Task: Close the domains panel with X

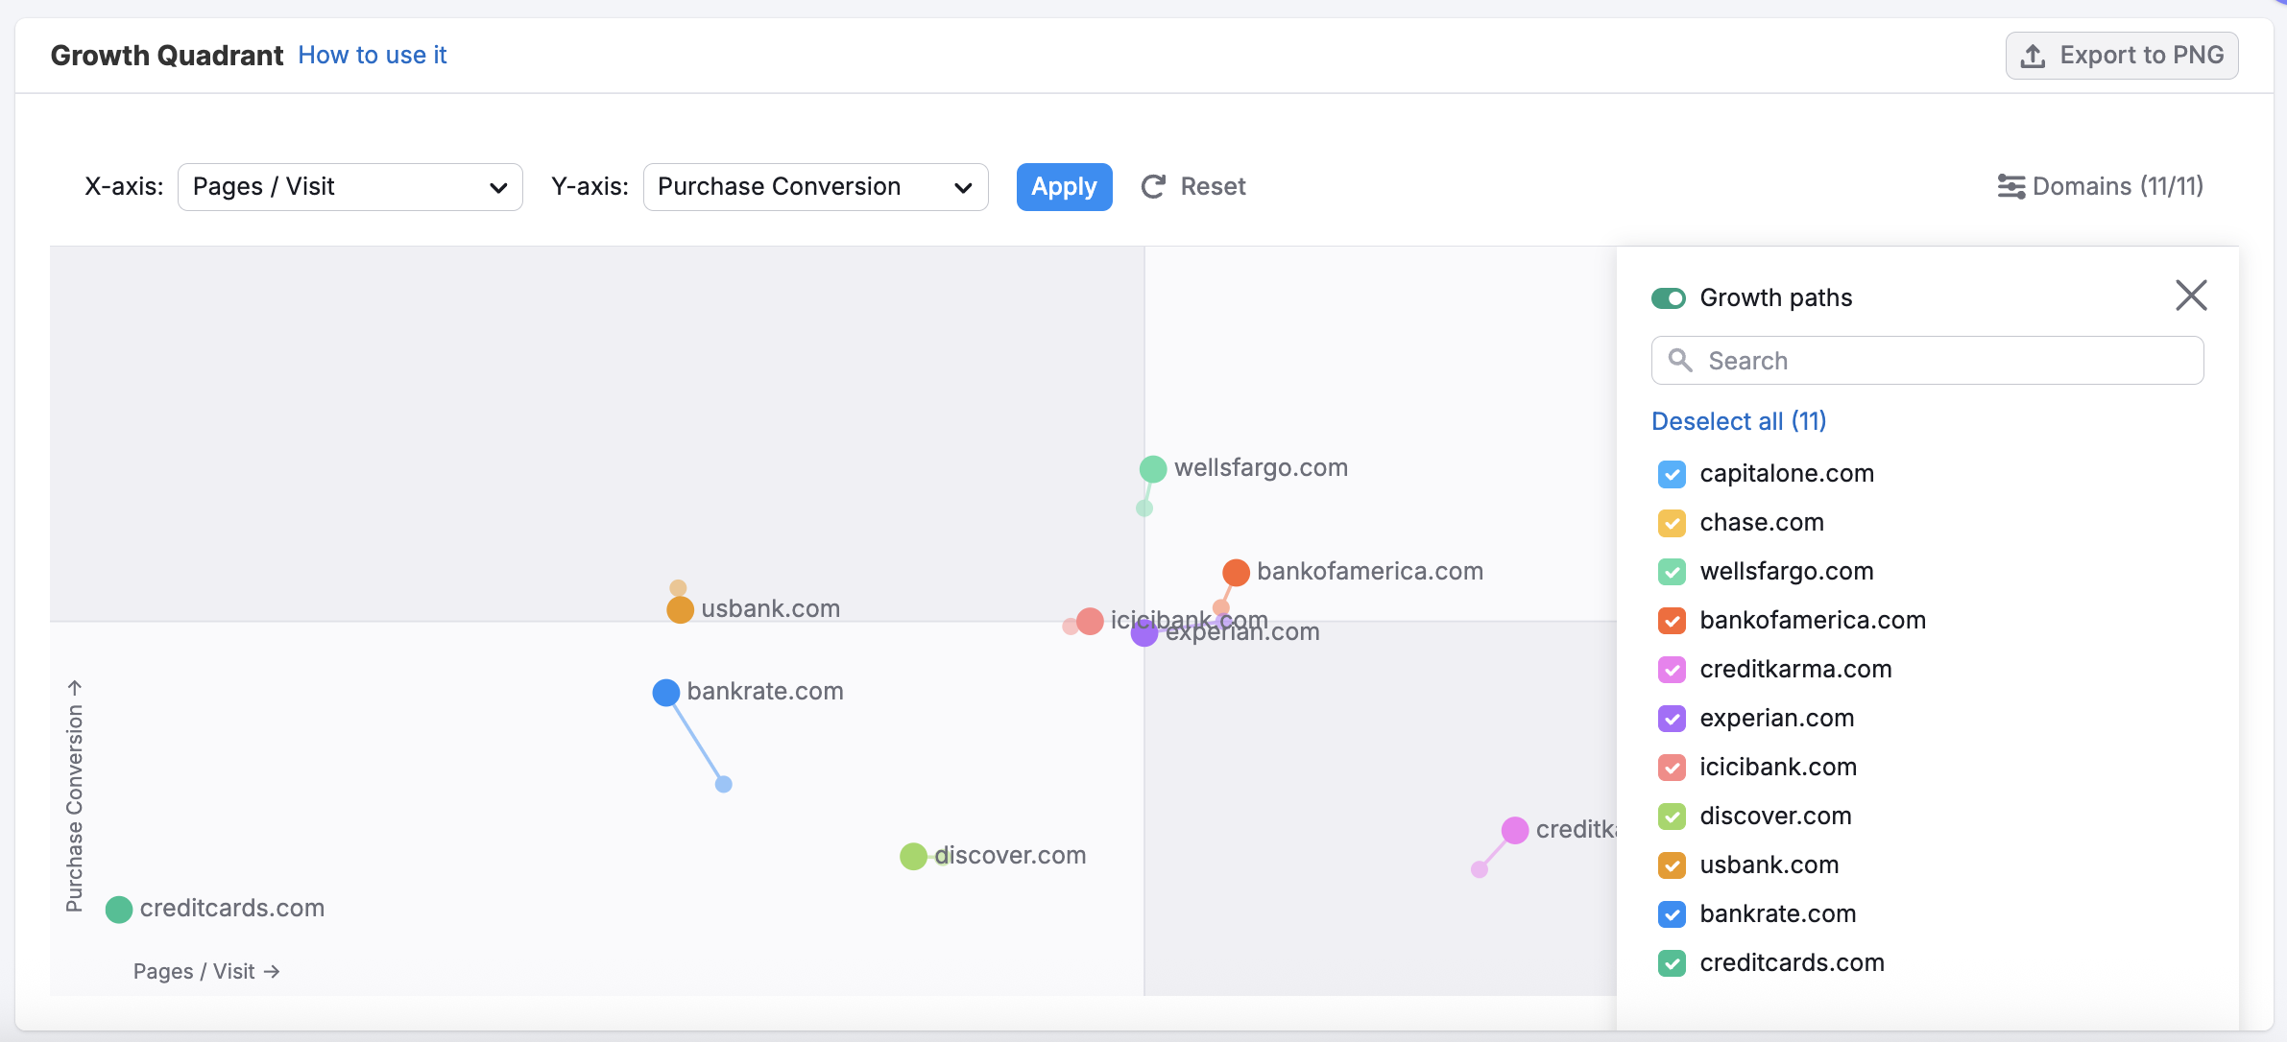Action: [2191, 296]
